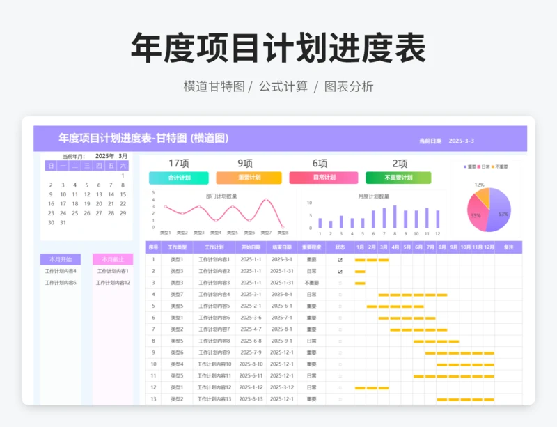Select calendar day 15
Image resolution: width=557 pixels, height=427 pixels.
[x=123, y=194]
